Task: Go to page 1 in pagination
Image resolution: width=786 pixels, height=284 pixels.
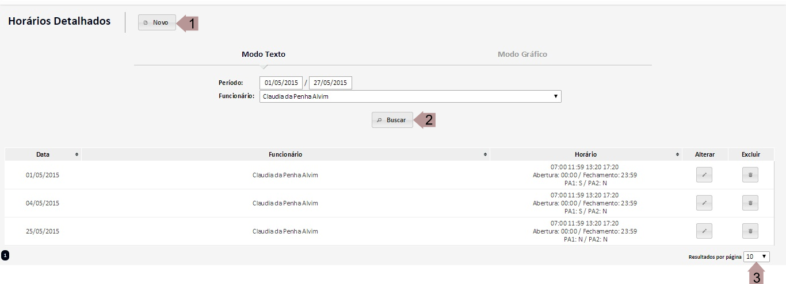Action: (x=5, y=255)
